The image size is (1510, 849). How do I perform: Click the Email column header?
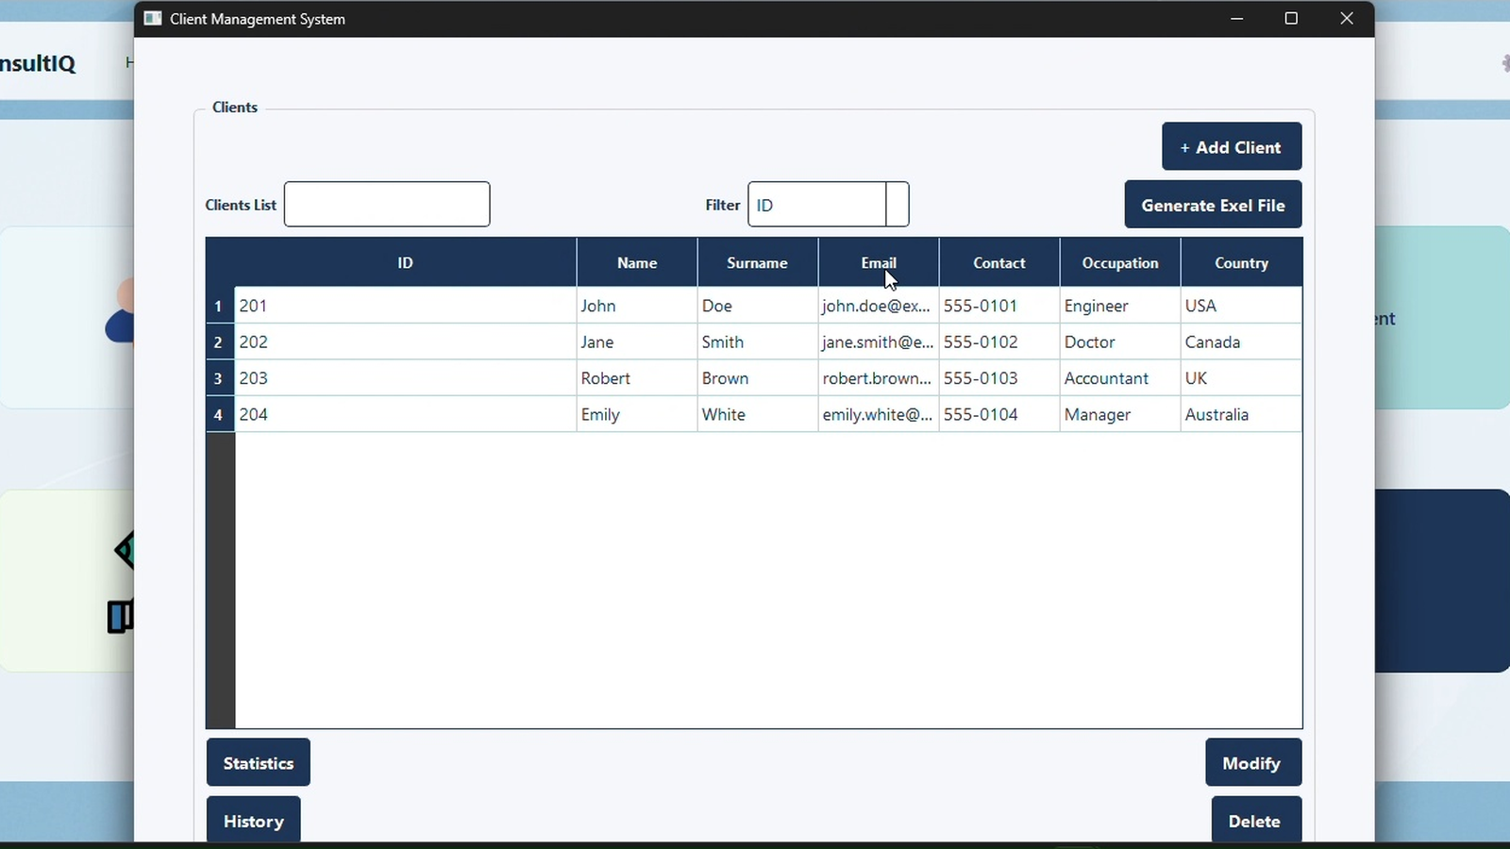point(879,262)
